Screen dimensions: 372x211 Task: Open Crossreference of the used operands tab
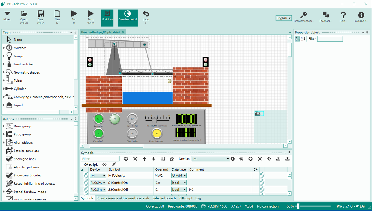[123, 198]
